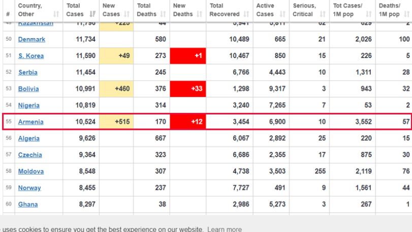Click Denmark's total cases 11,734
The width and height of the screenshot is (412, 232).
pyautogui.click(x=85, y=40)
